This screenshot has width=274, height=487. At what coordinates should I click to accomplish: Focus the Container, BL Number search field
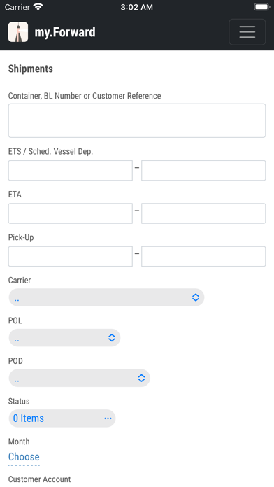(137, 120)
